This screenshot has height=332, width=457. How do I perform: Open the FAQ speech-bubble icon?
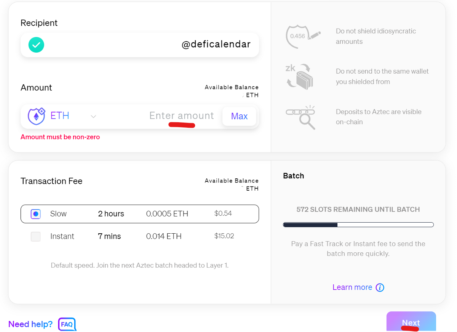point(67,324)
